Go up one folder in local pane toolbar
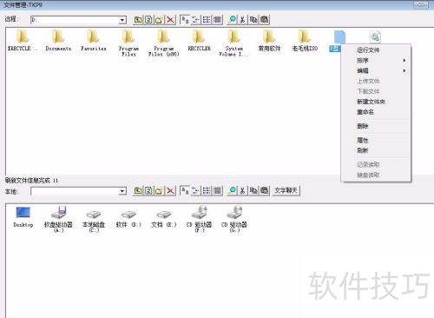 click(138, 190)
